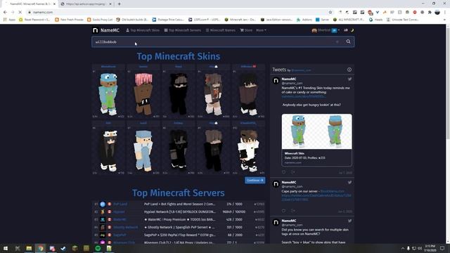Open the Apps bookmarks shortcut
The image size is (450, 253).
(9, 20)
